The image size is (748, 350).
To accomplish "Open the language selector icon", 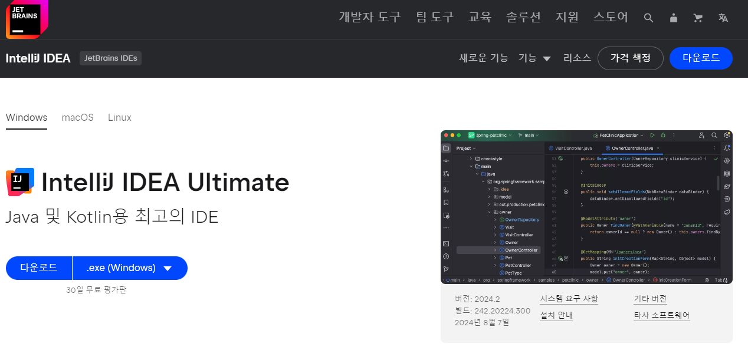I will point(723,18).
